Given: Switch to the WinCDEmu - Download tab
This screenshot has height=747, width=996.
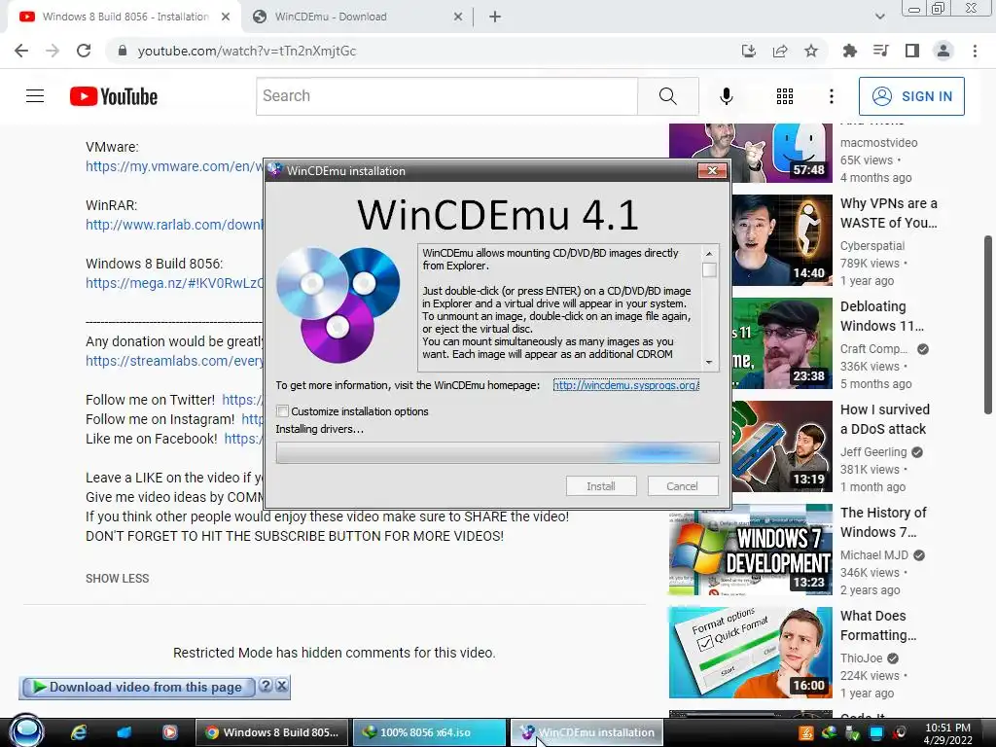Looking at the screenshot, I should (x=356, y=17).
